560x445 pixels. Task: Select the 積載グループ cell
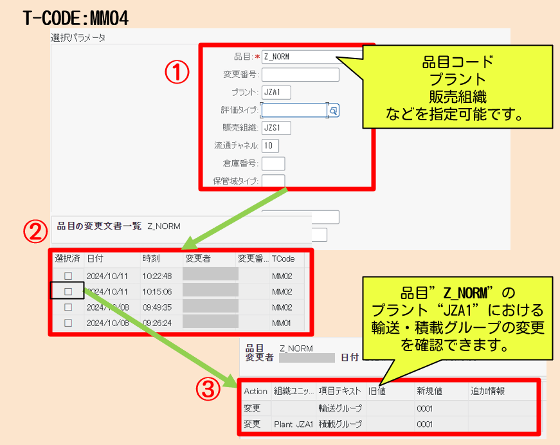(x=341, y=424)
